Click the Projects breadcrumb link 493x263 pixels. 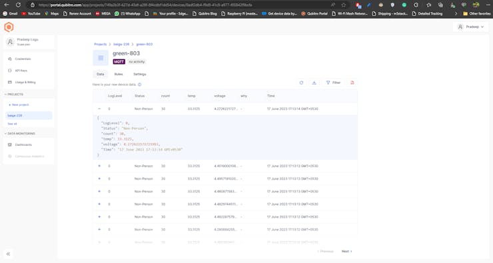point(101,45)
